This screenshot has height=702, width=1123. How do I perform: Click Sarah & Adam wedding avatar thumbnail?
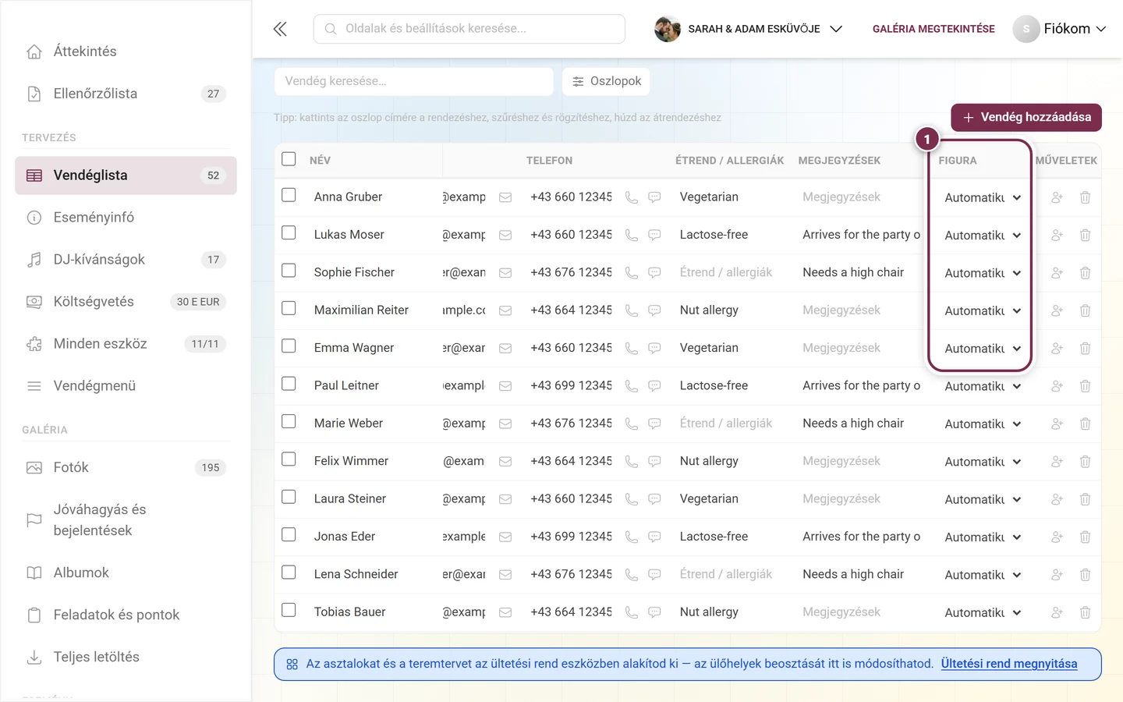[x=668, y=29]
